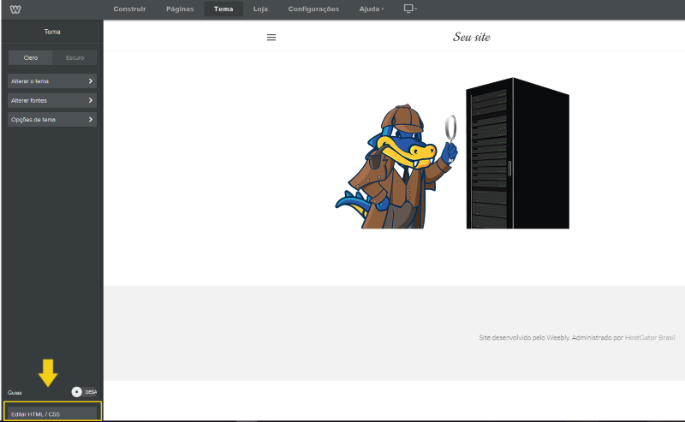Open the device preview monitor icon
Viewport: 685px width, 422px height.
(410, 9)
